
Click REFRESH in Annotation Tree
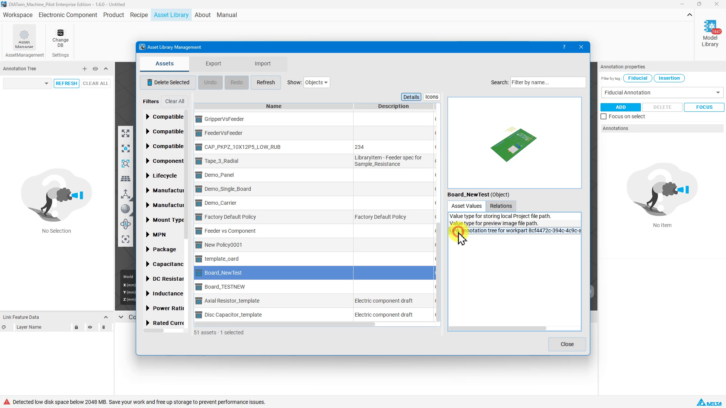(67, 83)
